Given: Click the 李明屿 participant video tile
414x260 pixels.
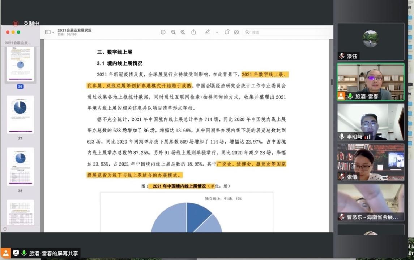Looking at the screenshot, I should pyautogui.click(x=371, y=122).
